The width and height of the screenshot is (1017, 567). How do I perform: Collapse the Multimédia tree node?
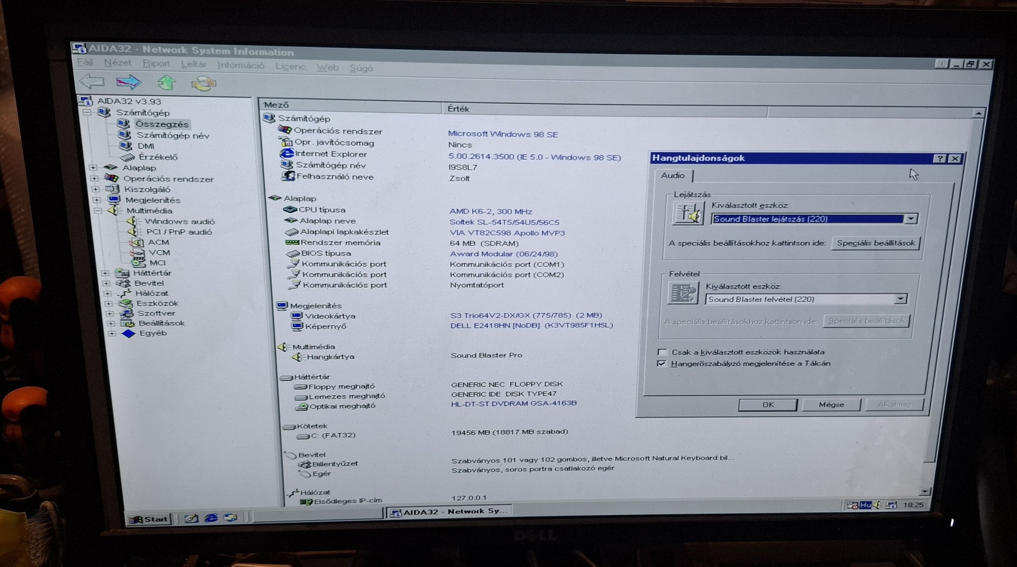pyautogui.click(x=98, y=211)
